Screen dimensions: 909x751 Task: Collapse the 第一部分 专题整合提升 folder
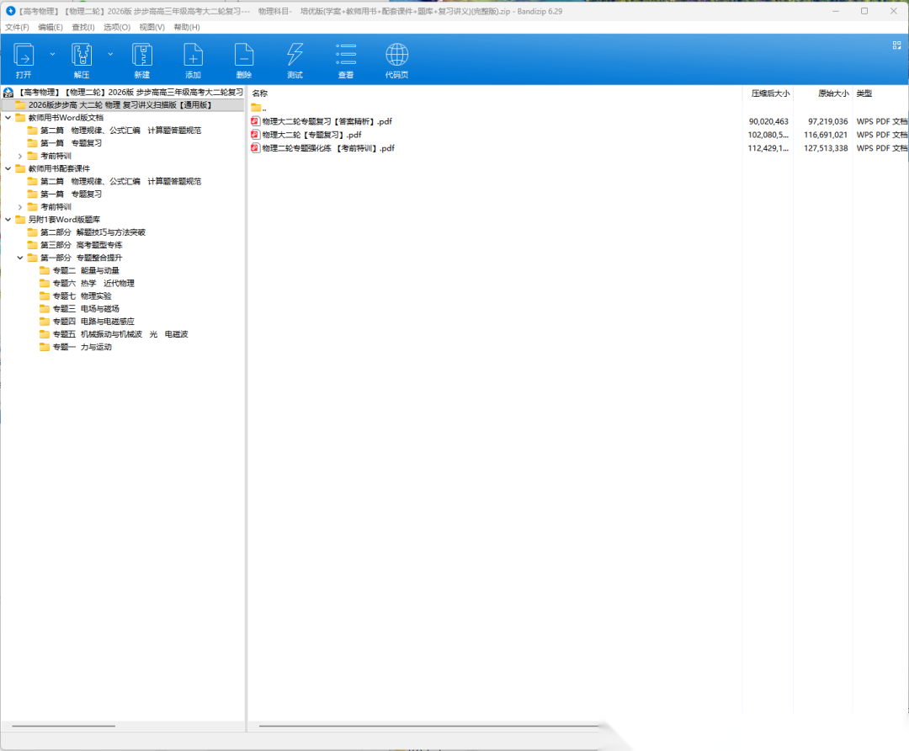[20, 258]
